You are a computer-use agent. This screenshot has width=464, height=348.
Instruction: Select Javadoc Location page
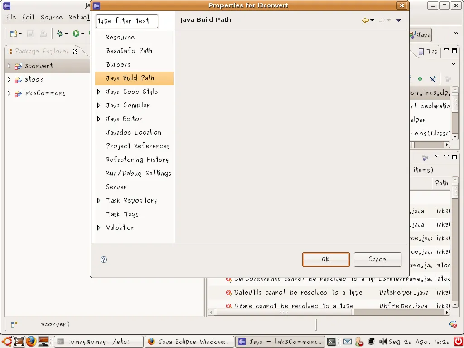134,133
